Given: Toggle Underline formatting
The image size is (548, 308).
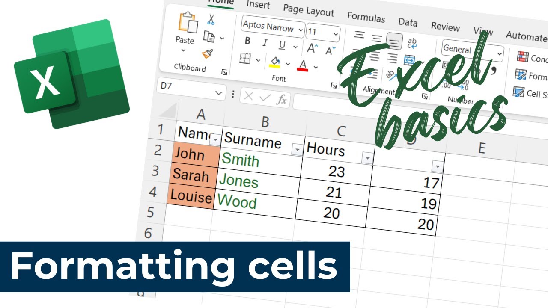Looking at the screenshot, I should (282, 45).
